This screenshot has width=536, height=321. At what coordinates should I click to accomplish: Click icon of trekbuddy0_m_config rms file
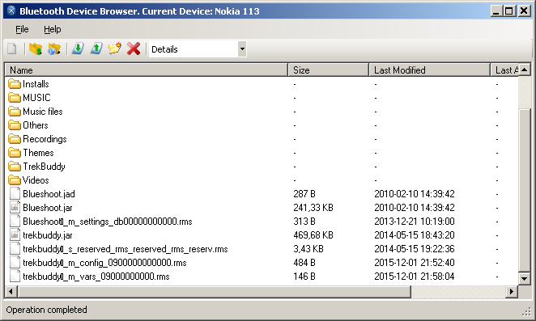click(x=15, y=262)
